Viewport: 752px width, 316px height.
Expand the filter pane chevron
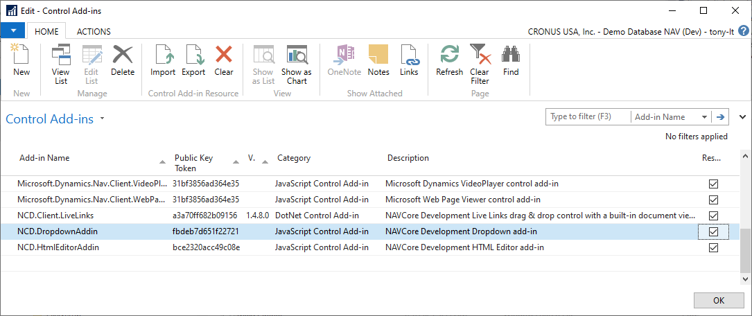click(x=743, y=117)
